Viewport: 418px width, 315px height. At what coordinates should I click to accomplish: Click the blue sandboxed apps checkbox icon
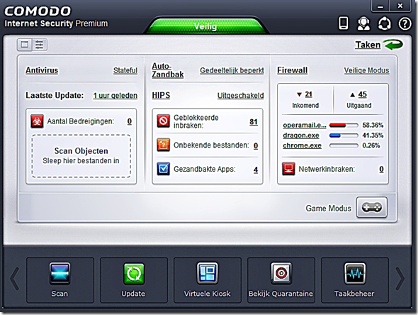click(x=163, y=169)
